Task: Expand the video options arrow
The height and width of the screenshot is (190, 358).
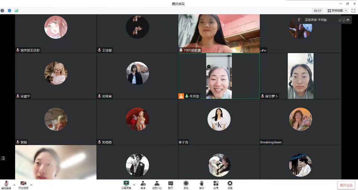Action: pos(31,185)
